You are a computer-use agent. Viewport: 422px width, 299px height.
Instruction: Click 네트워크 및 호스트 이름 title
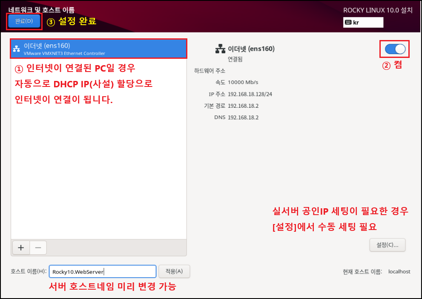click(x=41, y=10)
